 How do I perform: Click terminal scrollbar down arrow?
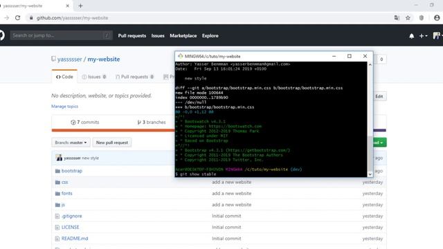coord(370,174)
